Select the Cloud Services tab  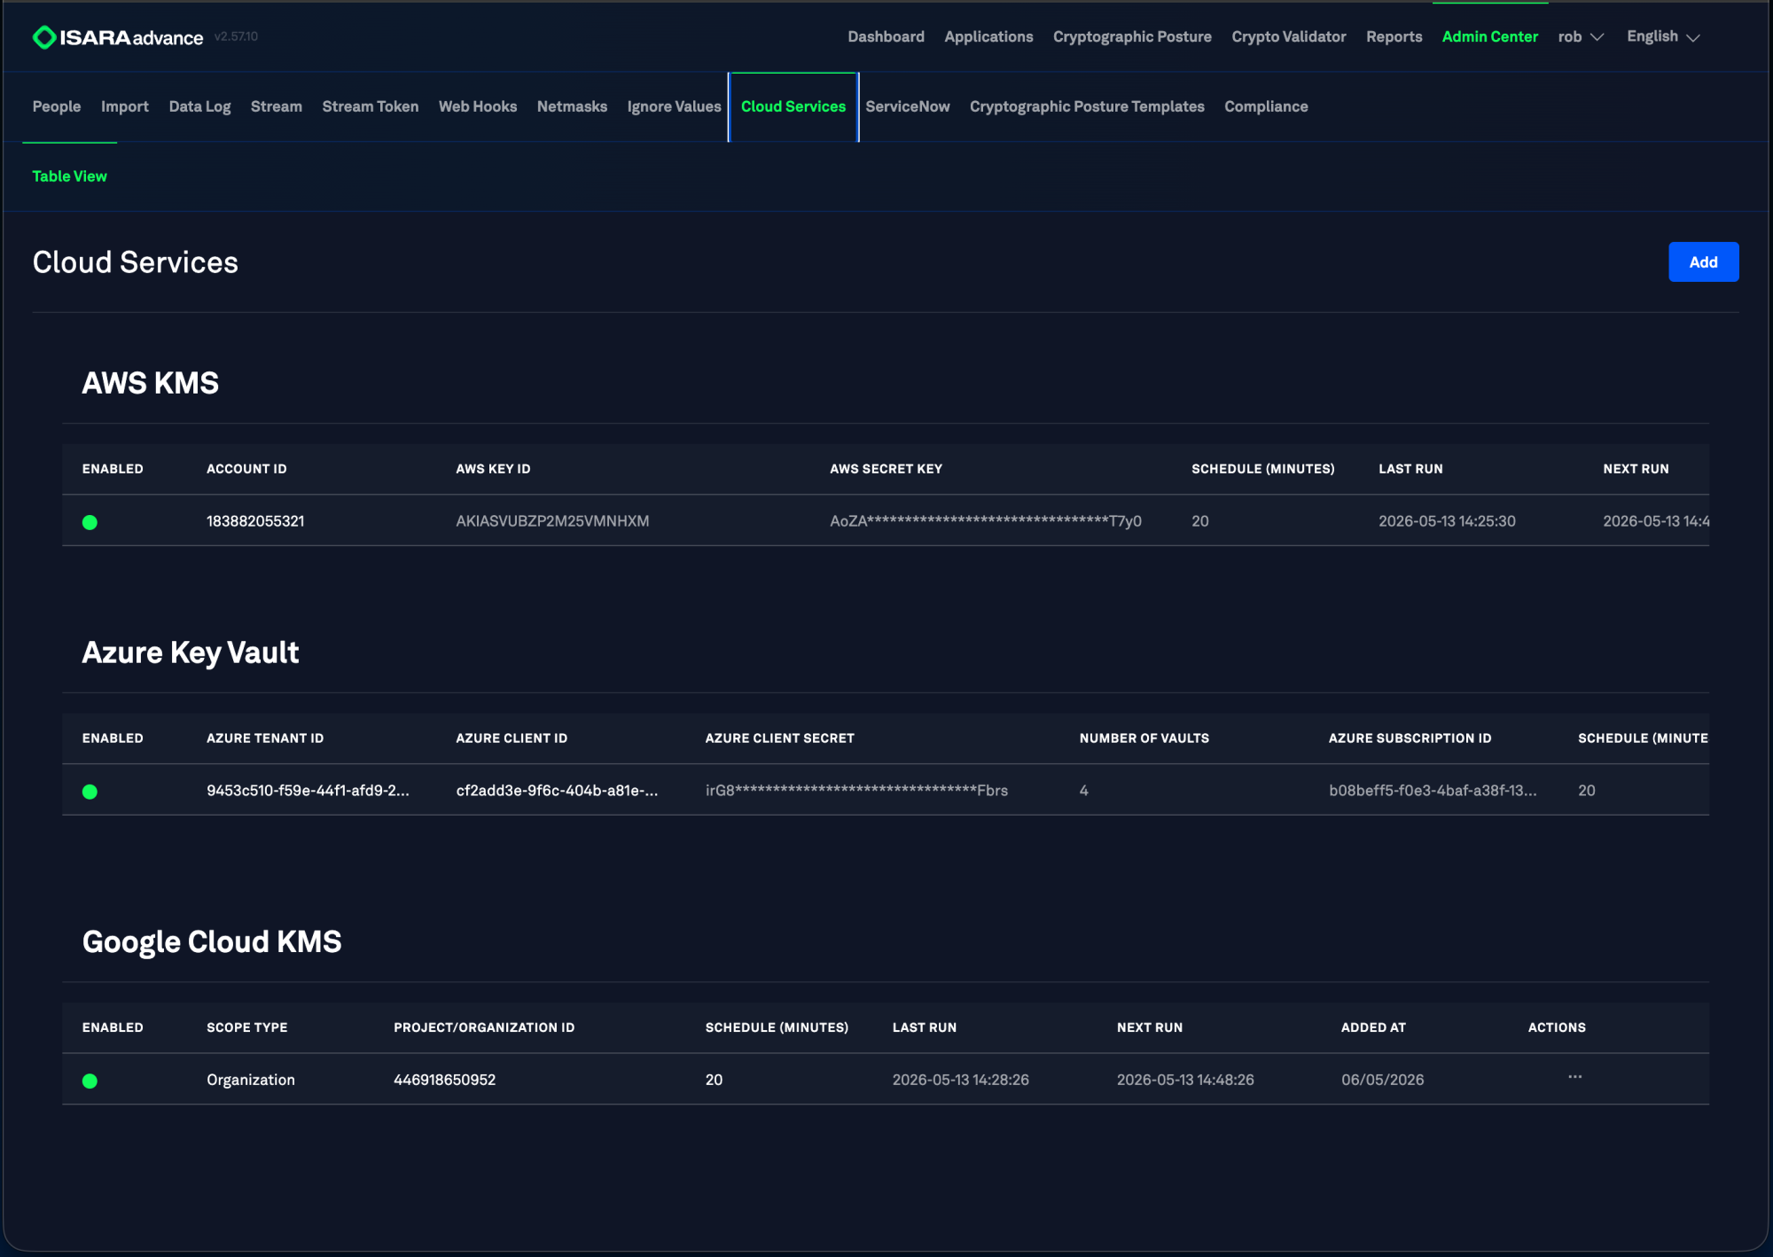pyautogui.click(x=793, y=106)
